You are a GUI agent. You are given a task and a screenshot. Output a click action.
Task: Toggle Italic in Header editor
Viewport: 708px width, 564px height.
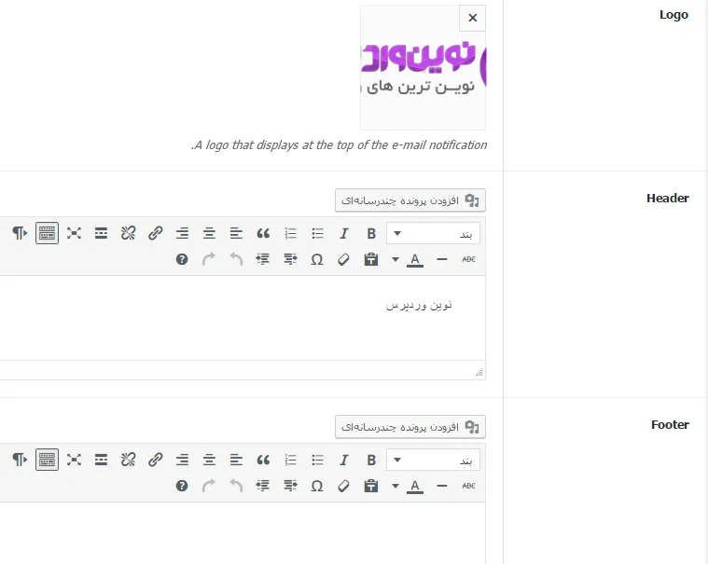point(344,233)
